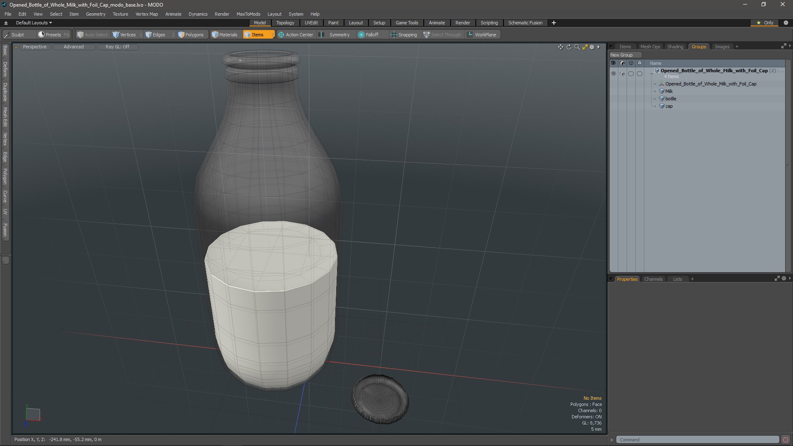The image size is (793, 446).
Task: Open the Mesh Edit sidebar tab
Action: pos(5,117)
